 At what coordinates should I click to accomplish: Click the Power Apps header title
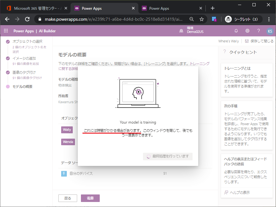click(24, 31)
